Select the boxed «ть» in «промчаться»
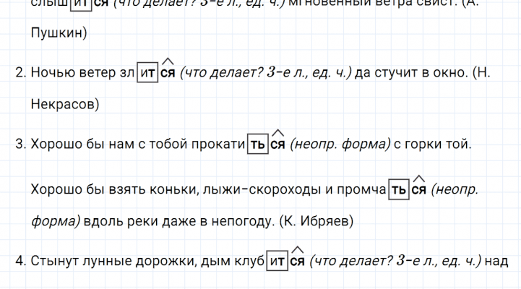The width and height of the screenshot is (521, 289). [399, 189]
